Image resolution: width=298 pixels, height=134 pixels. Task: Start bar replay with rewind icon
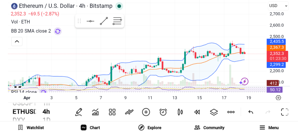click(x=197, y=112)
